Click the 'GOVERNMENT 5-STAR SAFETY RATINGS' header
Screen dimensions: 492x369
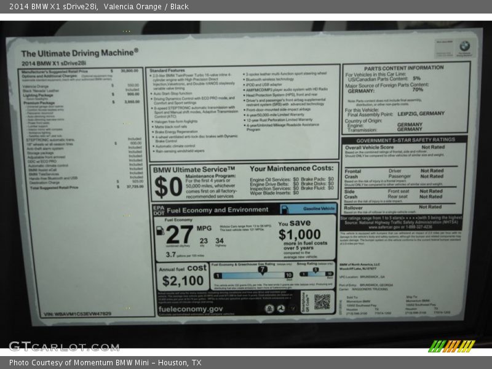[x=405, y=140]
